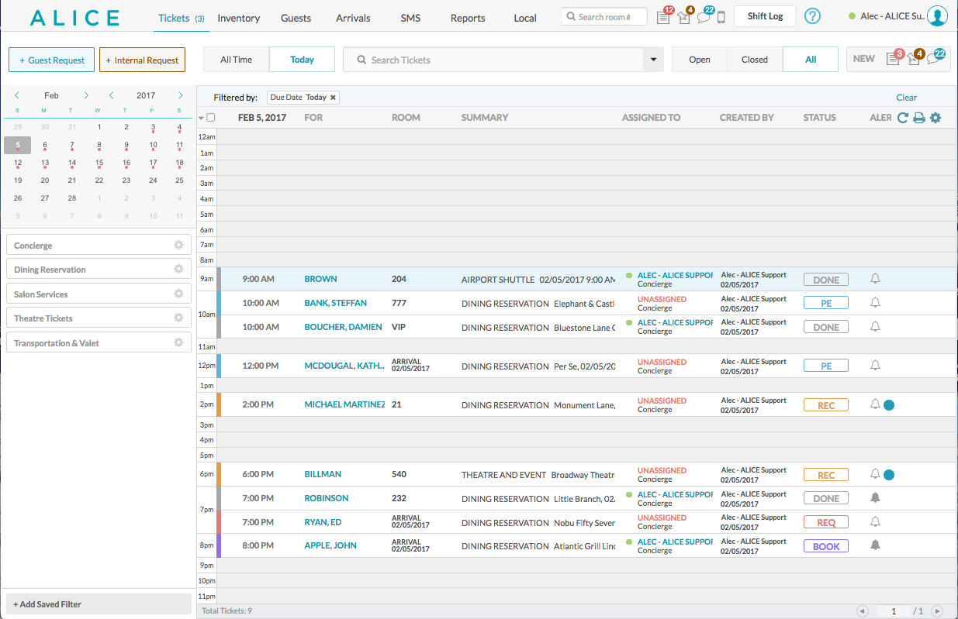Toggle the select-all tickets checkbox
Screen dimensions: 958x619
click(211, 118)
